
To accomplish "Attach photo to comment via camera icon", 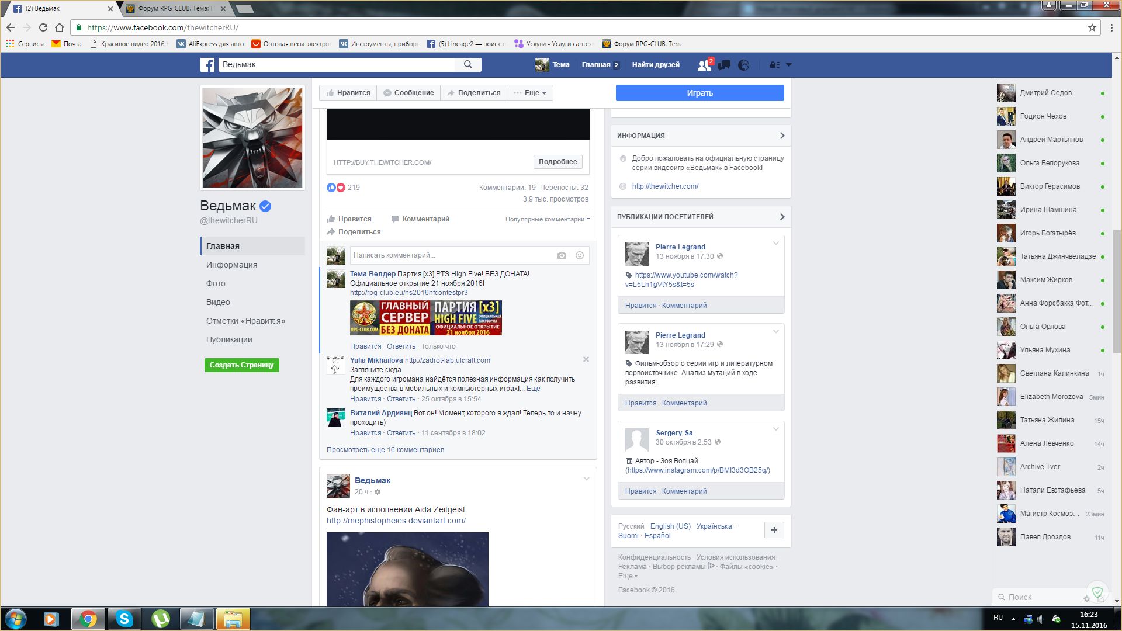I will 562,255.
